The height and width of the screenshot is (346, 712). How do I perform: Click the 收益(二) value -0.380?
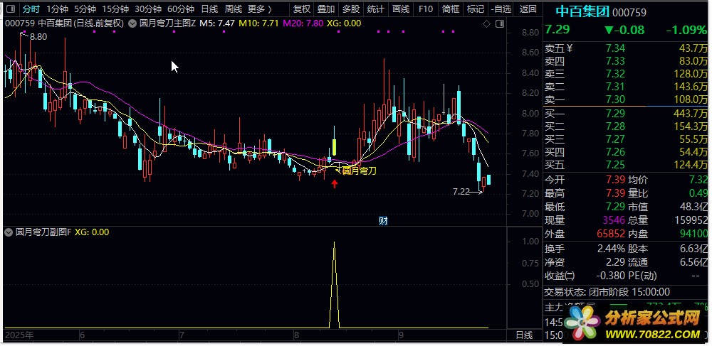tap(610, 276)
